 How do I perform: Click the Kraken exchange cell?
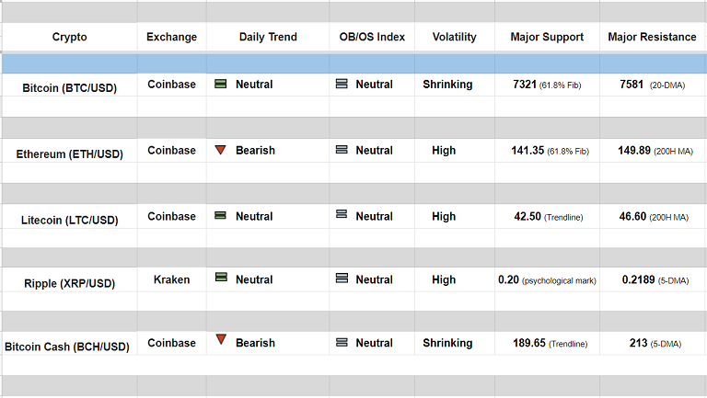(171, 279)
